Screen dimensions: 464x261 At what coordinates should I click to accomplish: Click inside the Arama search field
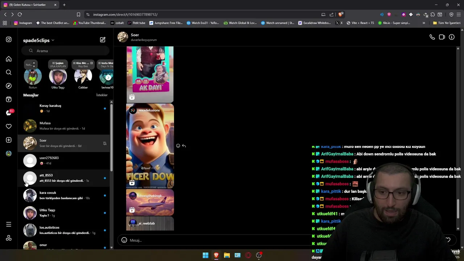pyautogui.click(x=65, y=51)
